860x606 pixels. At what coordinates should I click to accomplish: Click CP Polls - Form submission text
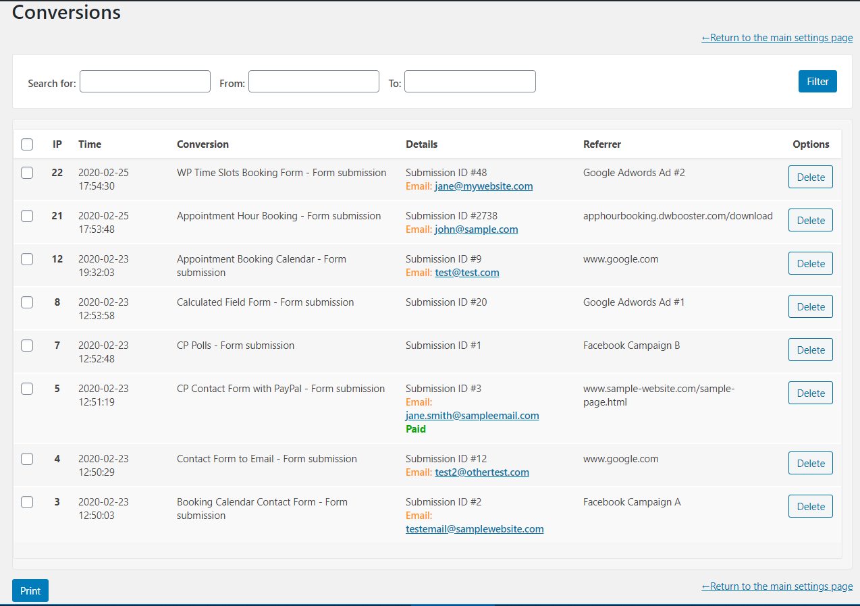[x=236, y=346]
